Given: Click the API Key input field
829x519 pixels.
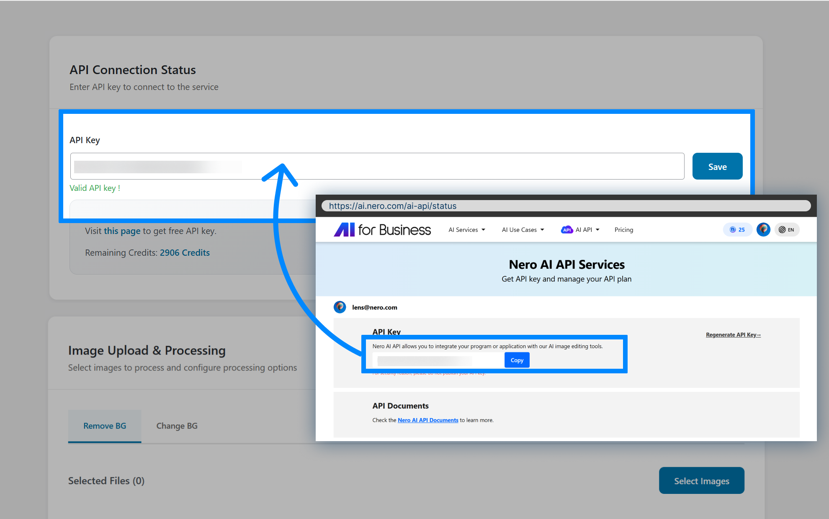Looking at the screenshot, I should pyautogui.click(x=377, y=166).
